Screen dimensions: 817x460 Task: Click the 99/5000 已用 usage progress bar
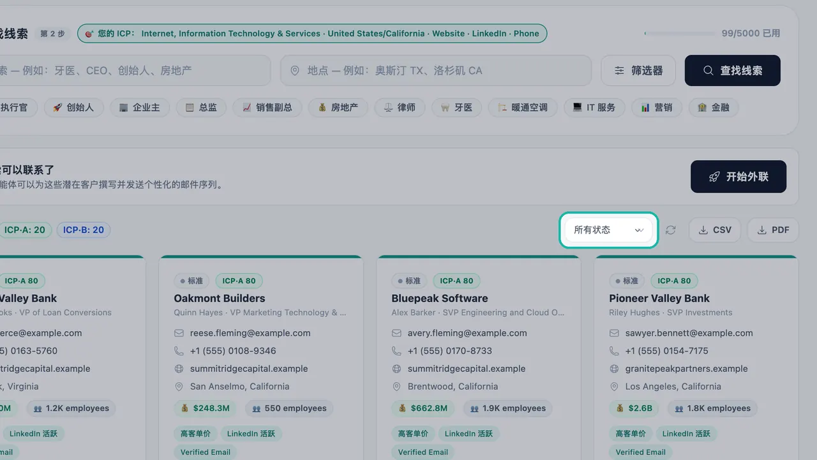[679, 33]
